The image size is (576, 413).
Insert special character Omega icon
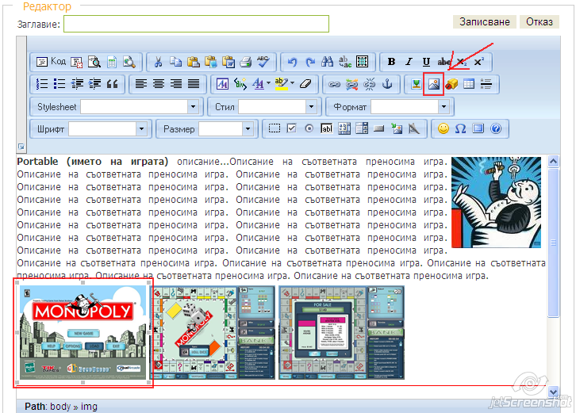(x=461, y=128)
